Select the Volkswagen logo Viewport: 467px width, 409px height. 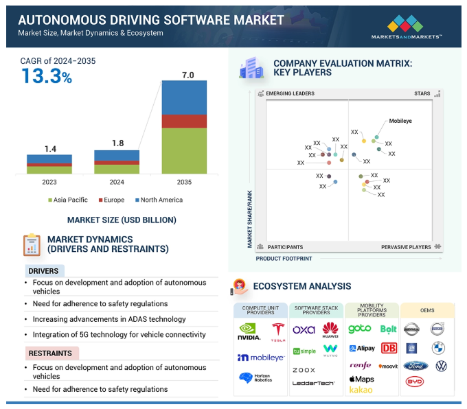point(441,366)
